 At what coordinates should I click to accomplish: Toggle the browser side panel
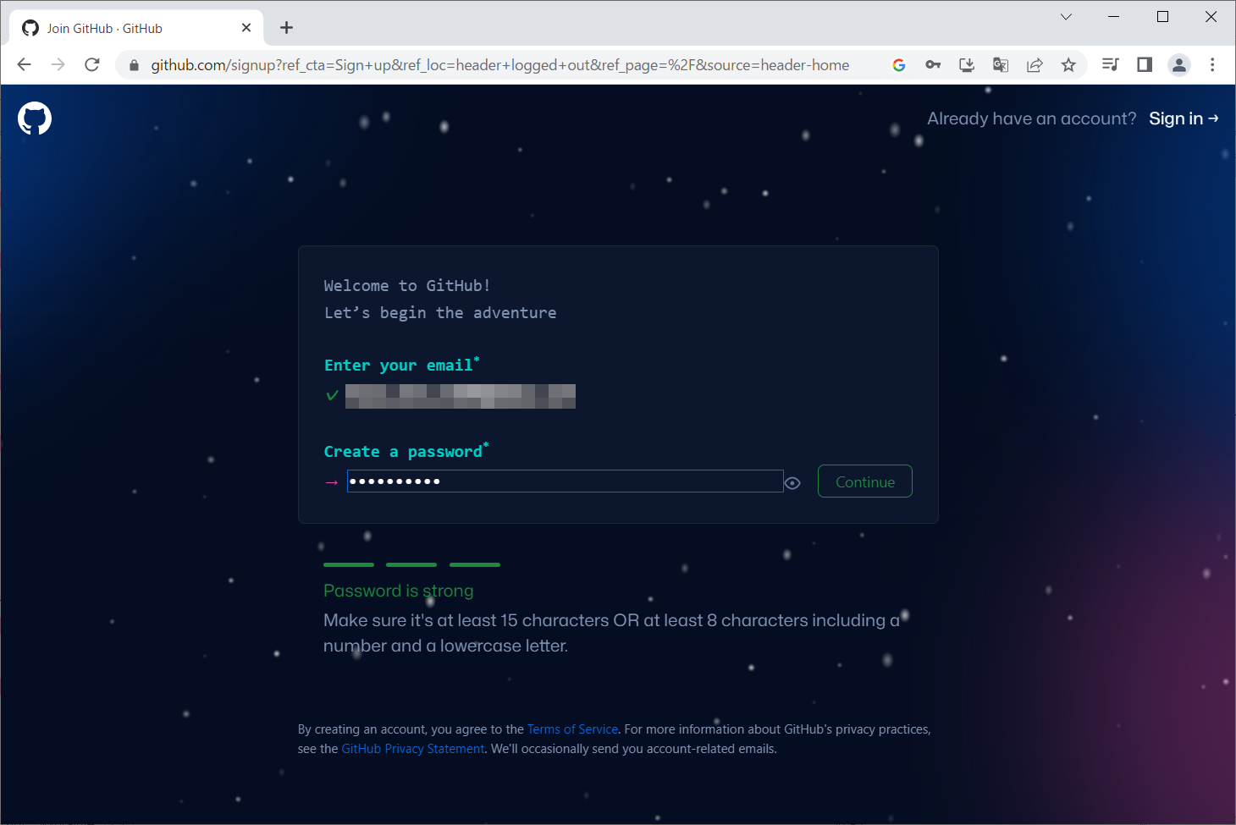[x=1145, y=65]
